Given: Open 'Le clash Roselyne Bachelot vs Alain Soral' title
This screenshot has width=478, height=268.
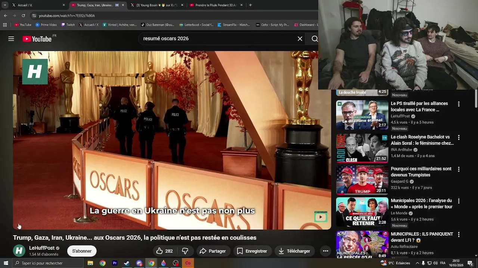Looking at the screenshot, I should click(422, 140).
